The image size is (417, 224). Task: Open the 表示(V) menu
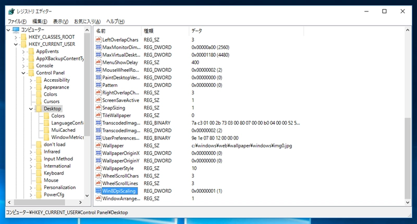(60, 21)
